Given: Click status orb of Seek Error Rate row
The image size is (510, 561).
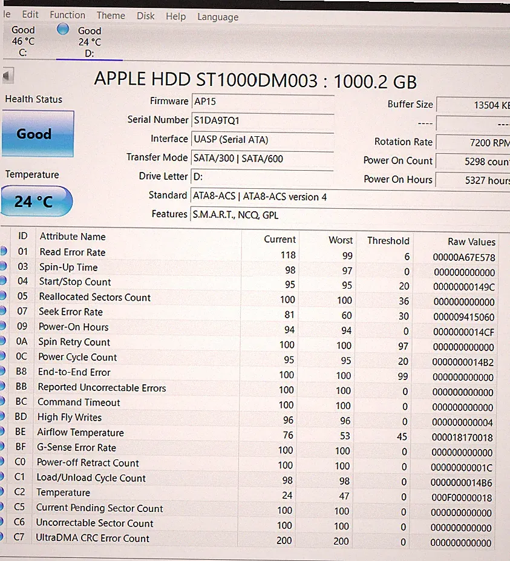Looking at the screenshot, I should click(3, 310).
